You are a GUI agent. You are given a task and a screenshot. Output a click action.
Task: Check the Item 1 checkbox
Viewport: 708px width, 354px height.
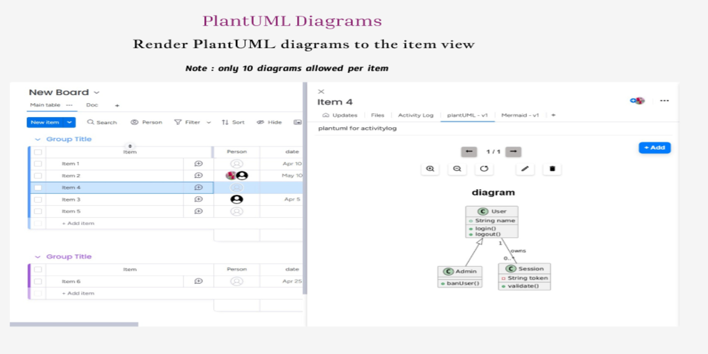[x=38, y=164]
